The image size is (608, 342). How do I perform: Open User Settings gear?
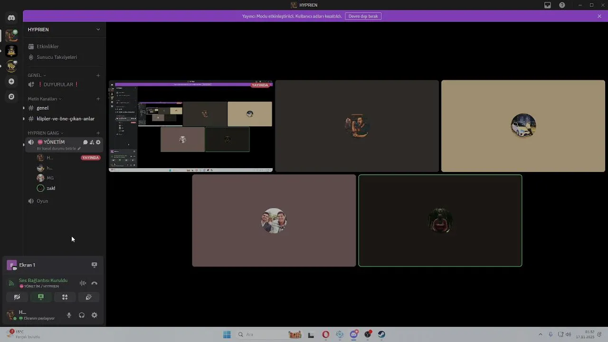pyautogui.click(x=94, y=315)
